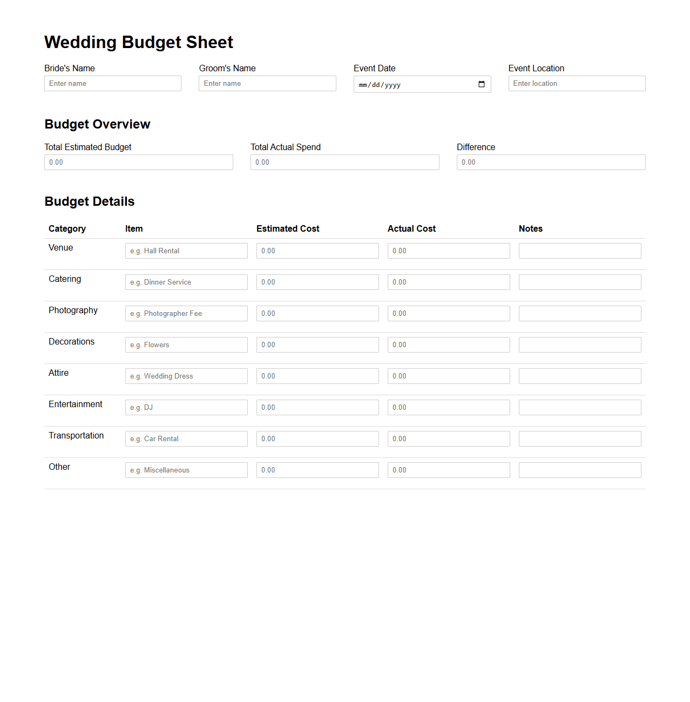The image size is (690, 702).
Task: Click the Catering actual cost field
Action: [x=449, y=282]
